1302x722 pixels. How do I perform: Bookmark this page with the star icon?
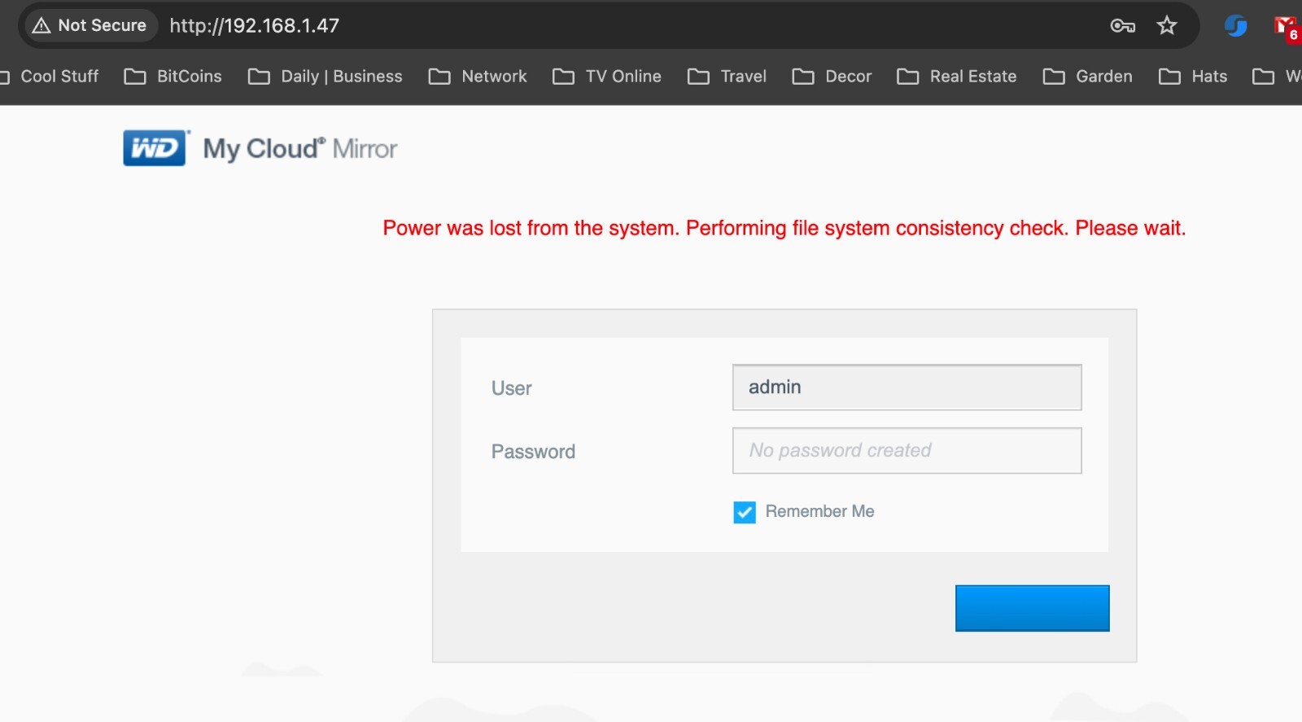click(x=1167, y=25)
